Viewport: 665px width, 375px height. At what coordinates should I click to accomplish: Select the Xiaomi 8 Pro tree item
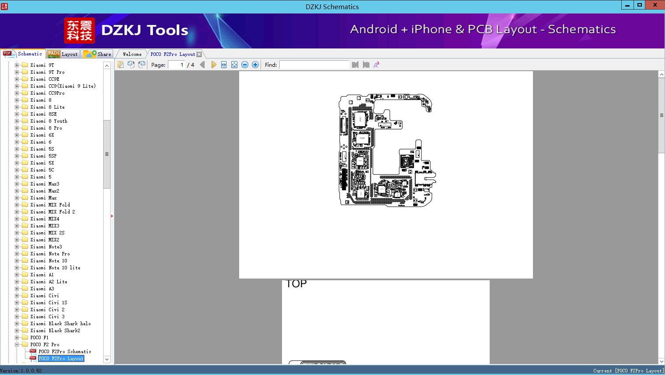point(46,128)
